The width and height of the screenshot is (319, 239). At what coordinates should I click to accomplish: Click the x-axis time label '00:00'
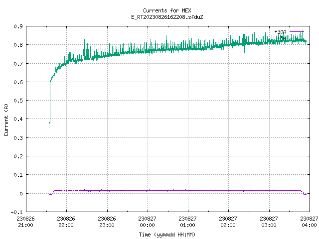tap(147, 225)
